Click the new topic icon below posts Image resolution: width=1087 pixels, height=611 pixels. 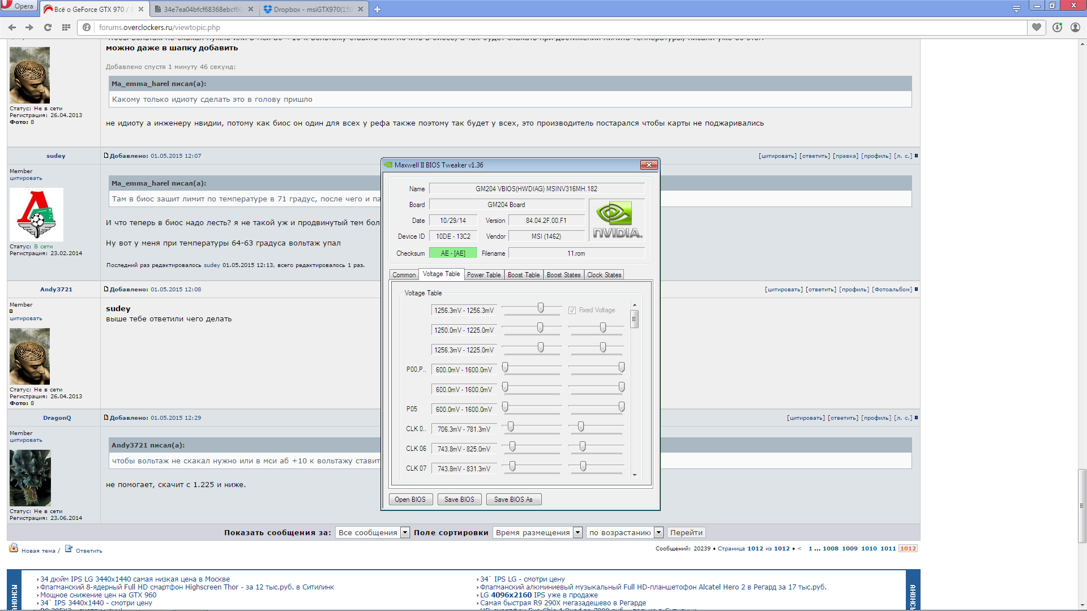coord(14,548)
